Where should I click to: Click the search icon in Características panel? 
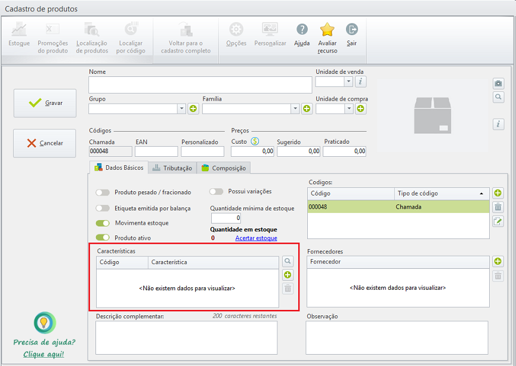click(288, 261)
